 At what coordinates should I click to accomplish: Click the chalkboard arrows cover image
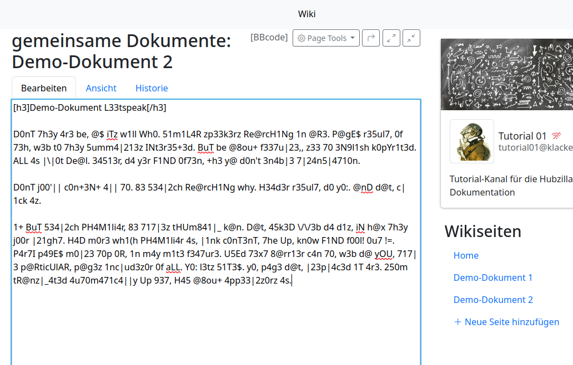click(x=506, y=75)
